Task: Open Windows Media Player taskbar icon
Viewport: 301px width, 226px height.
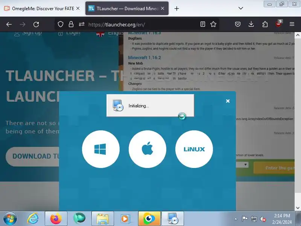Action: tap(126, 218)
